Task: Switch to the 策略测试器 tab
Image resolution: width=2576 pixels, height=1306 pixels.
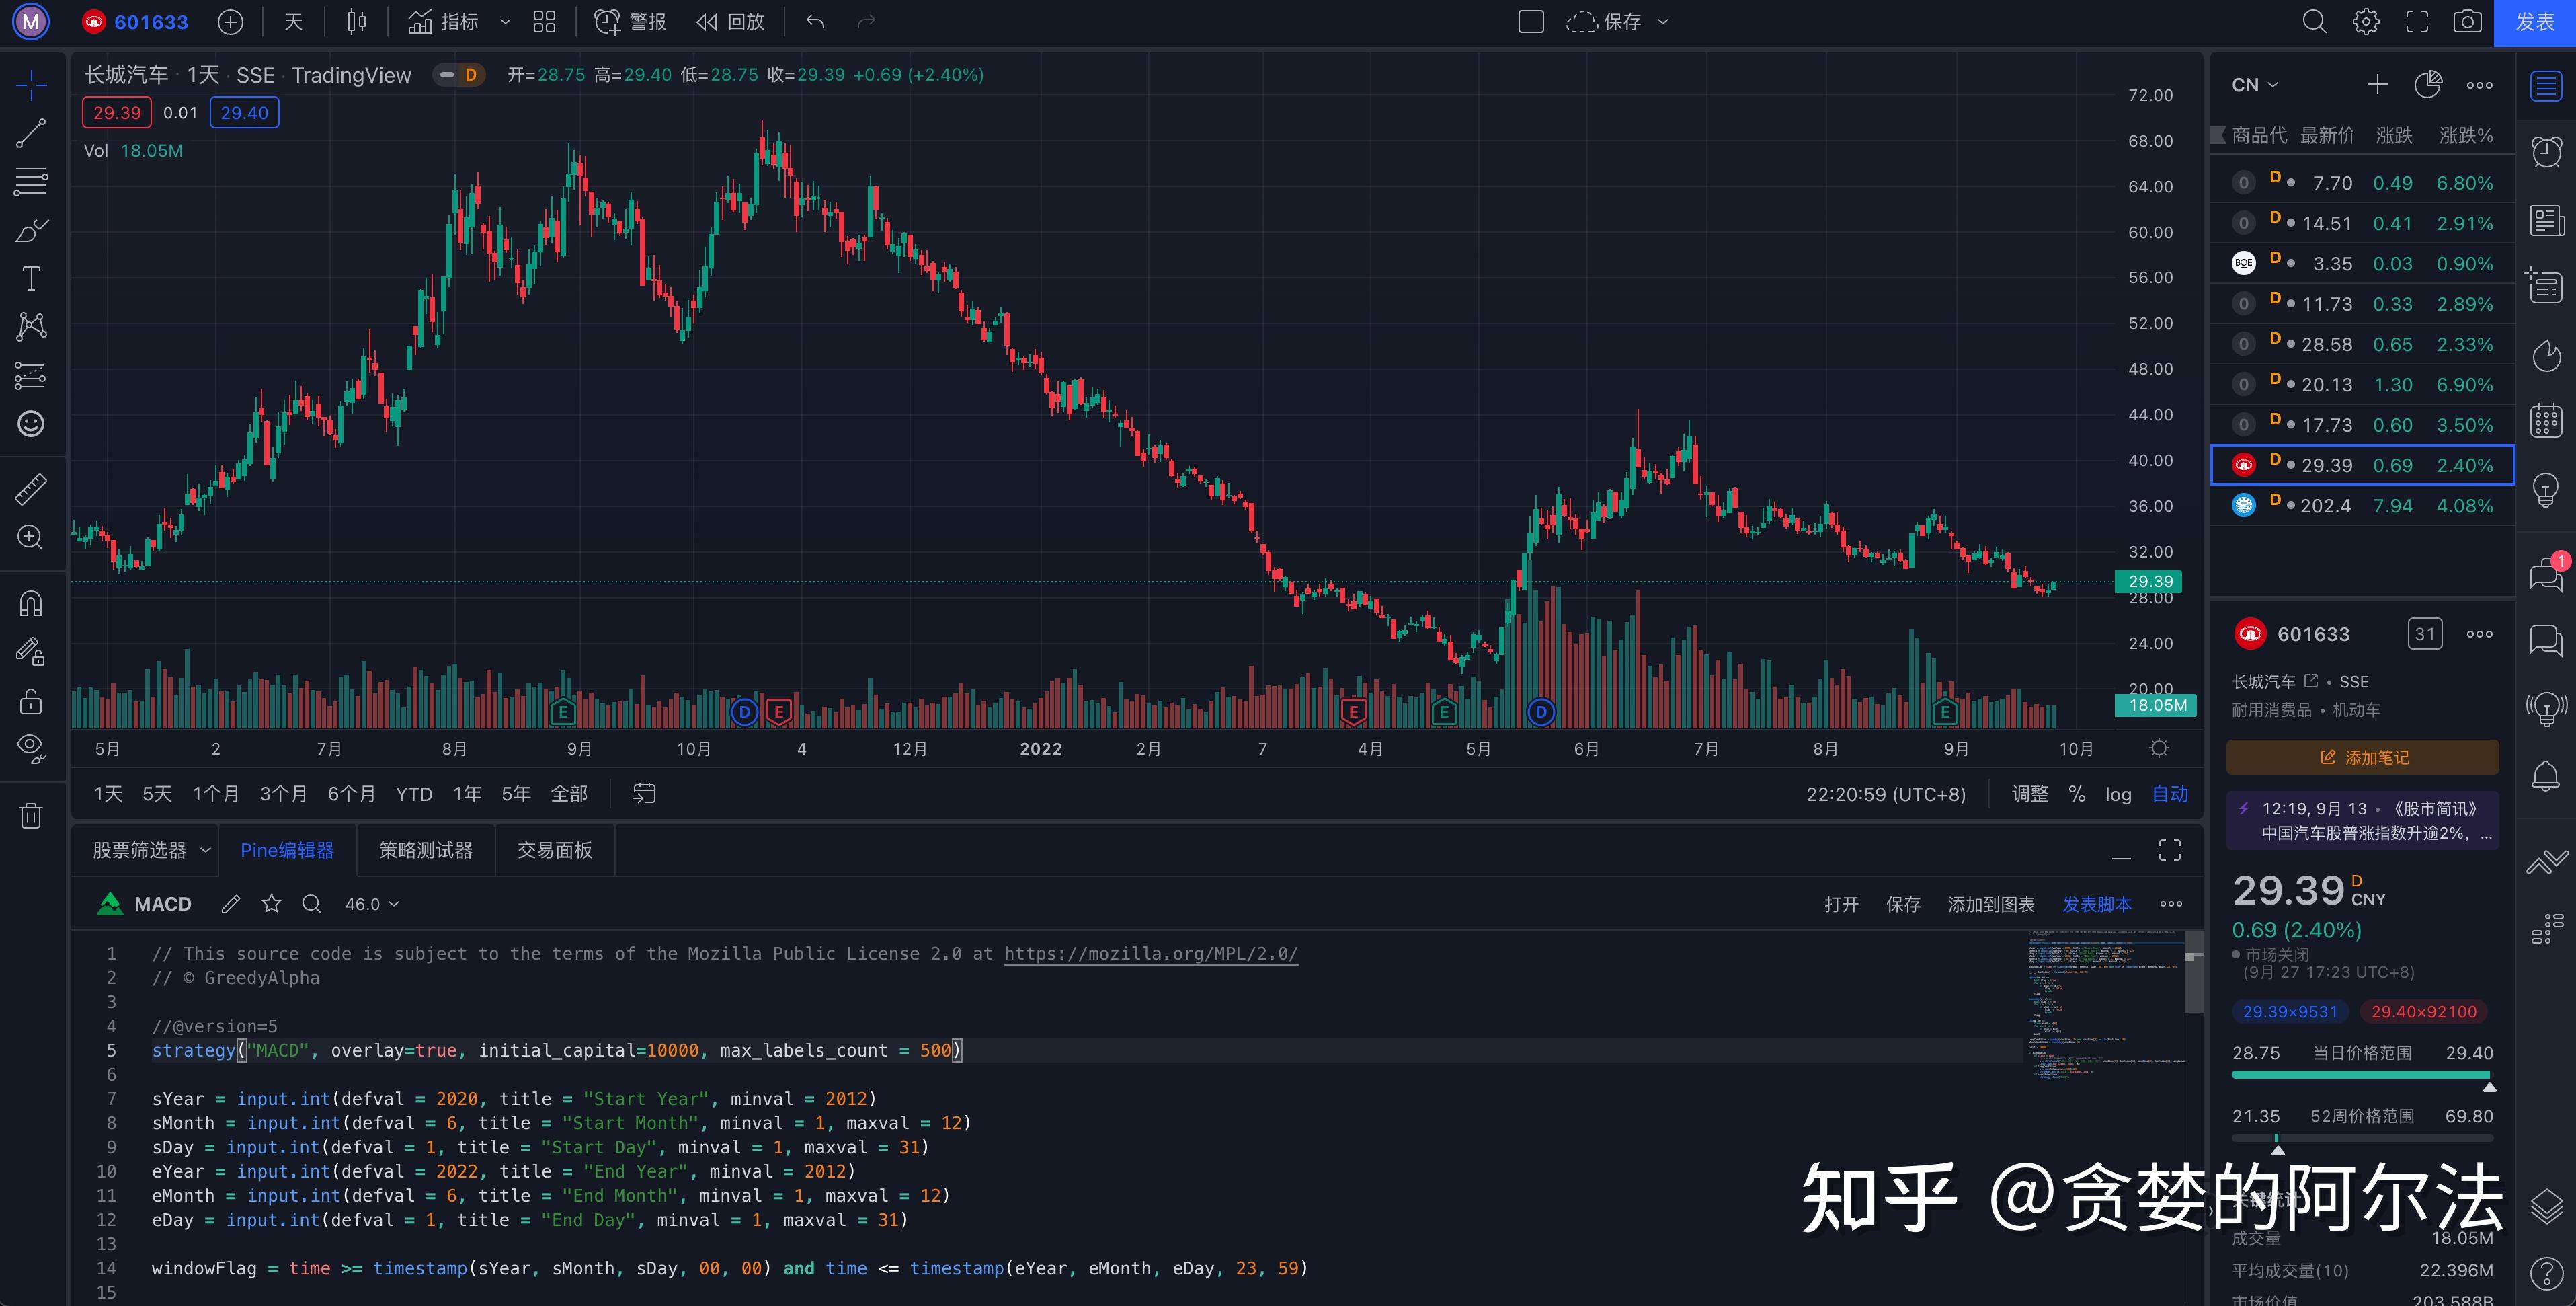Action: coord(425,851)
